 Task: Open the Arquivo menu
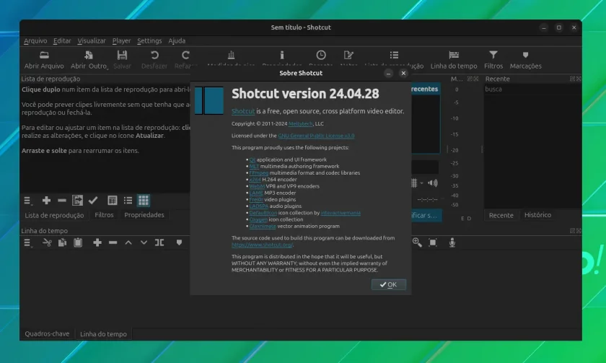pos(35,40)
